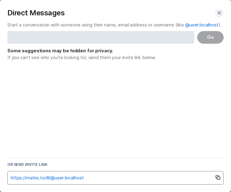Start the conversation with the Go button
This screenshot has width=231, height=192.
click(210, 37)
